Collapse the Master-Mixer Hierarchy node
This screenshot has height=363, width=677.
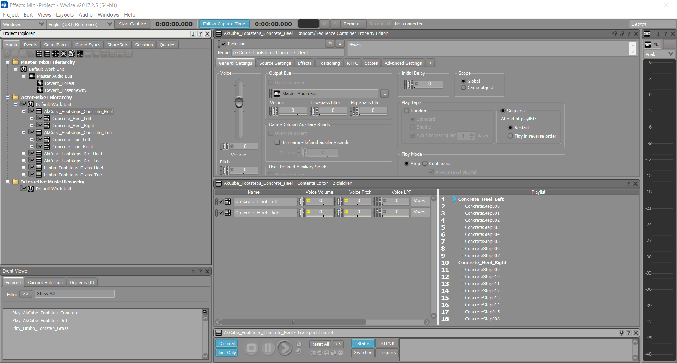click(x=7, y=62)
